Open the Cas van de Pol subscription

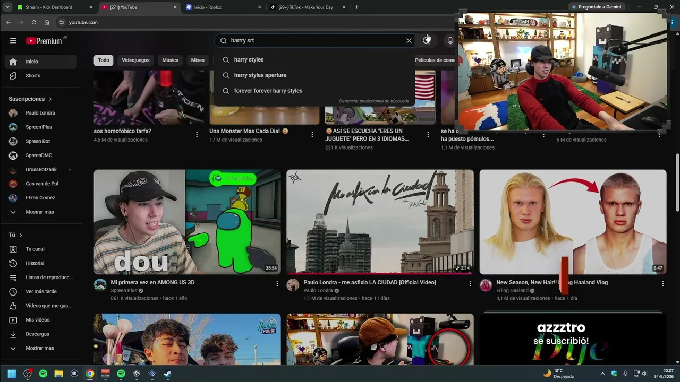(x=41, y=184)
